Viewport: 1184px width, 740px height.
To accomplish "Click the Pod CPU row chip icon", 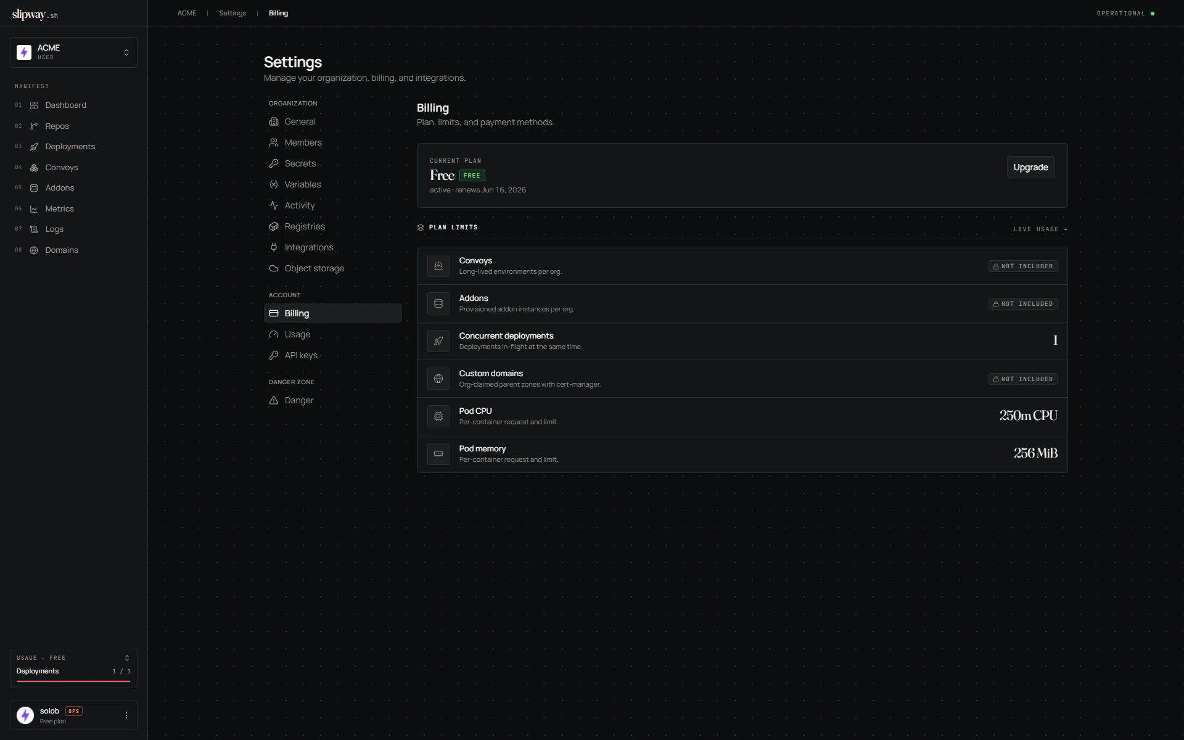I will 438,417.
